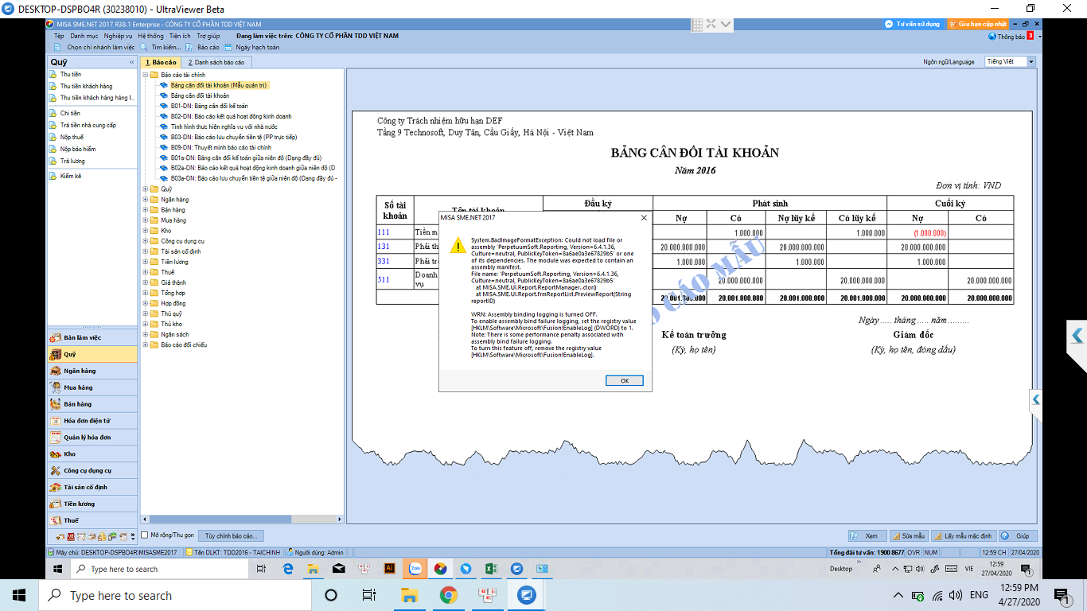Open the Tiện ích menu
Viewport: 1087px width, 611px height.
click(x=180, y=36)
